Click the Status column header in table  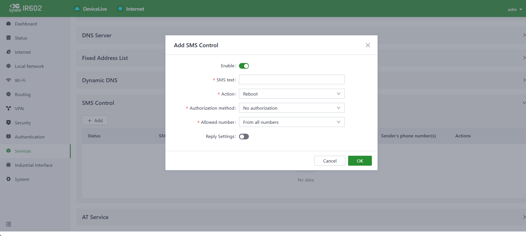coord(94,136)
